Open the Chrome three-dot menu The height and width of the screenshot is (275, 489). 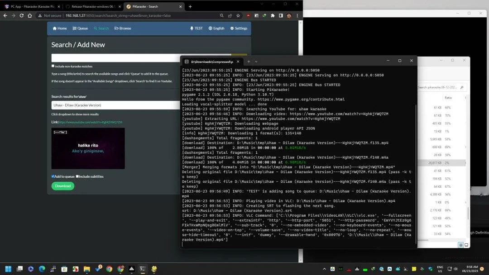[297, 15]
